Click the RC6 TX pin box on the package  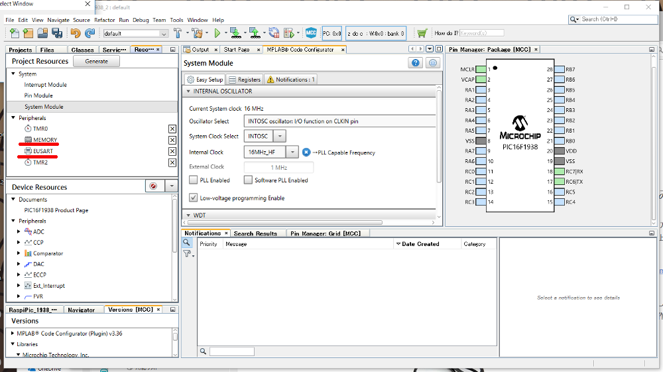[559, 182]
